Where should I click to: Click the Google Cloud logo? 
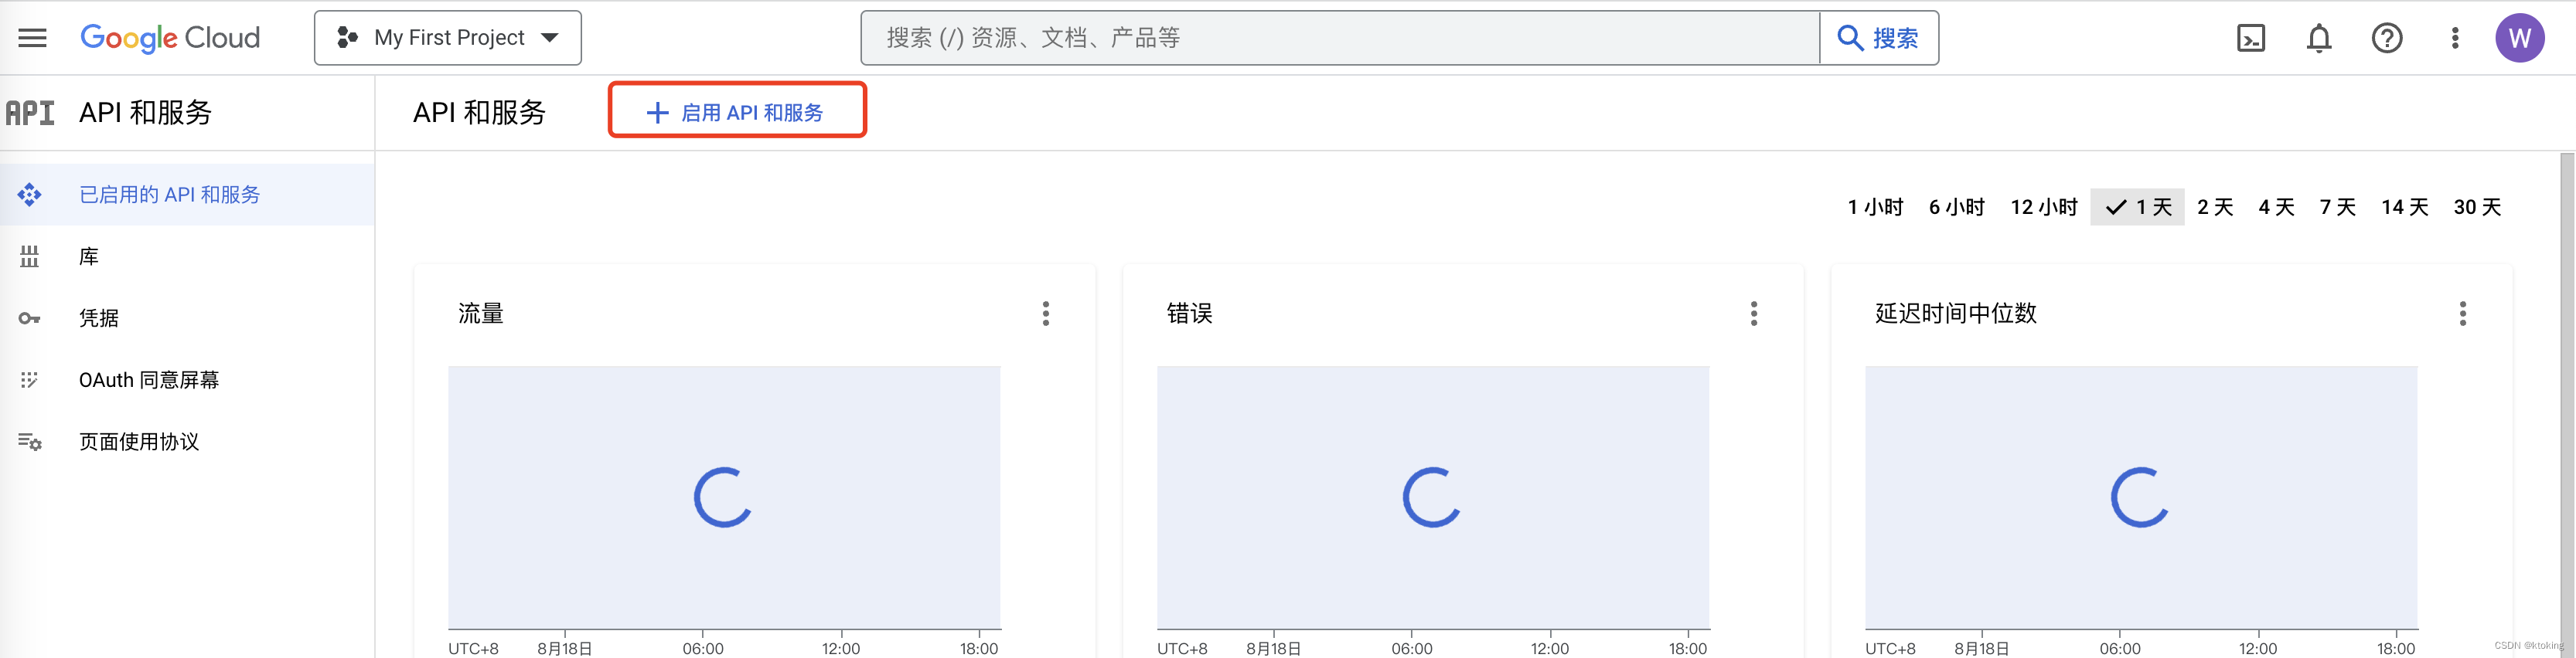(170, 38)
